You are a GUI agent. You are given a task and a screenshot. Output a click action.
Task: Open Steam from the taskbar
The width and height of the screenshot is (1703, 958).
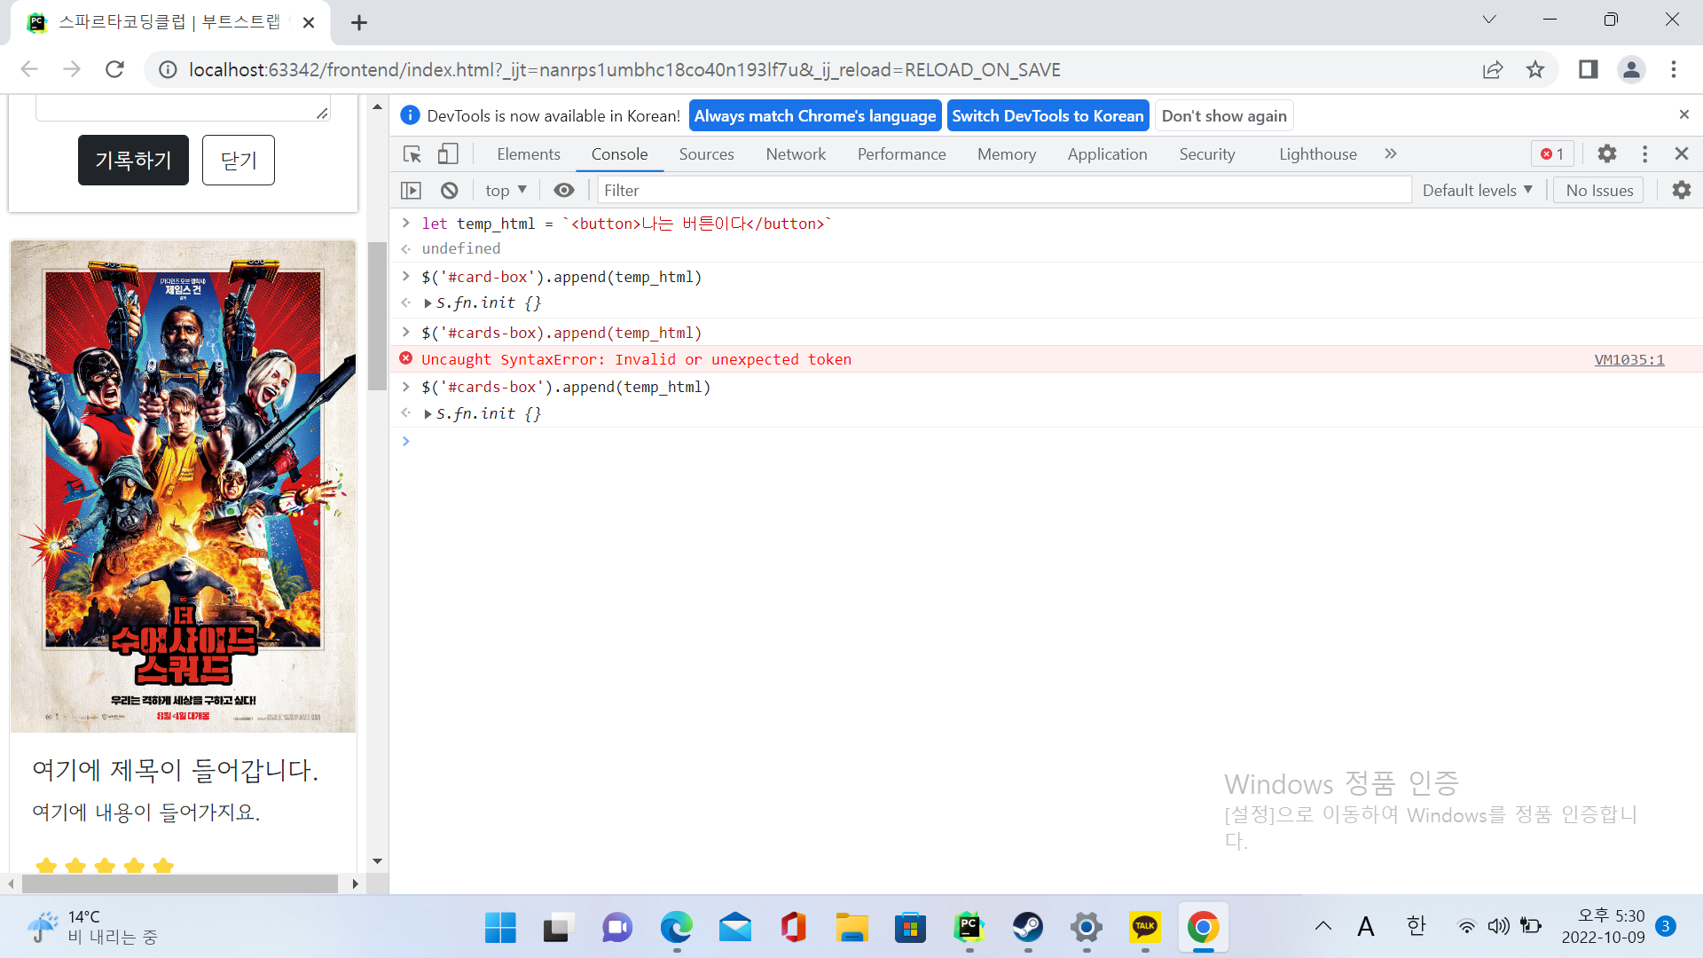pos(1027,928)
